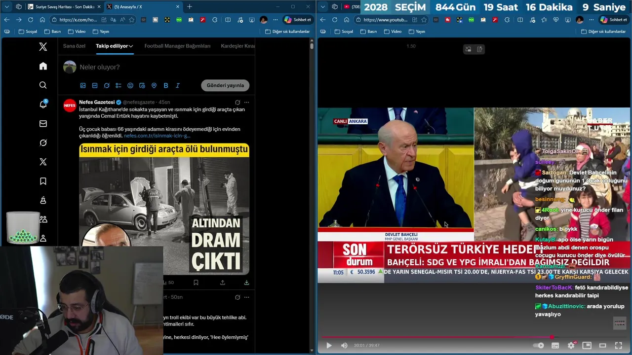The width and height of the screenshot is (632, 355).
Task: Open Sosyal bookmarks folder in left browser
Action: (x=28, y=32)
